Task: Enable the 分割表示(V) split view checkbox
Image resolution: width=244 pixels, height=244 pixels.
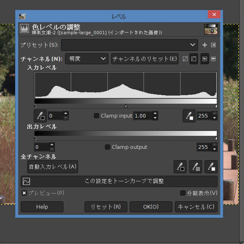Action: (183, 193)
